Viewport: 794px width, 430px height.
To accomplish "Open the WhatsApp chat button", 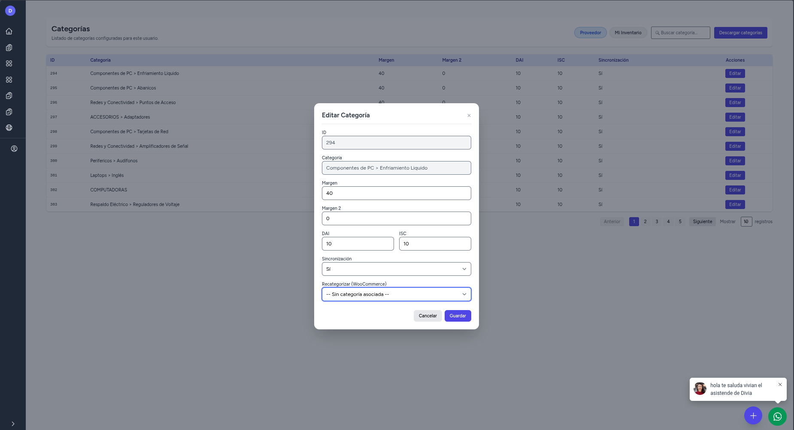I will (x=777, y=416).
